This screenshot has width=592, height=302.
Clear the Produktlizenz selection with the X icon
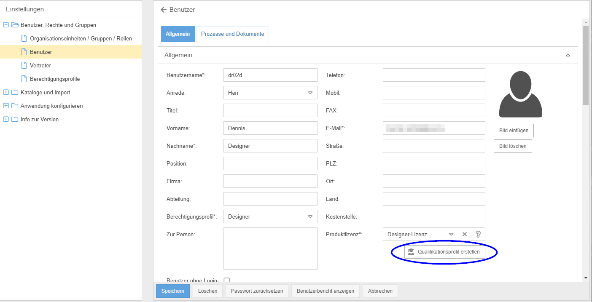(465, 234)
